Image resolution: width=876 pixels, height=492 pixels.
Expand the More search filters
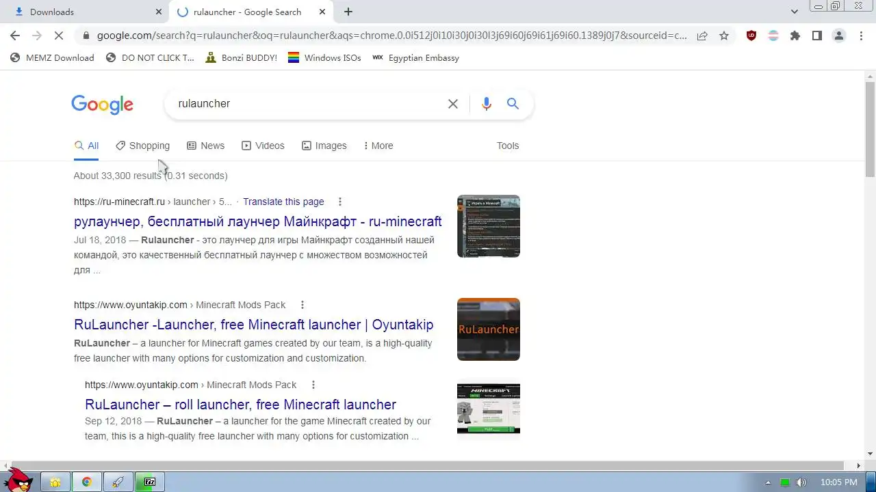378,146
